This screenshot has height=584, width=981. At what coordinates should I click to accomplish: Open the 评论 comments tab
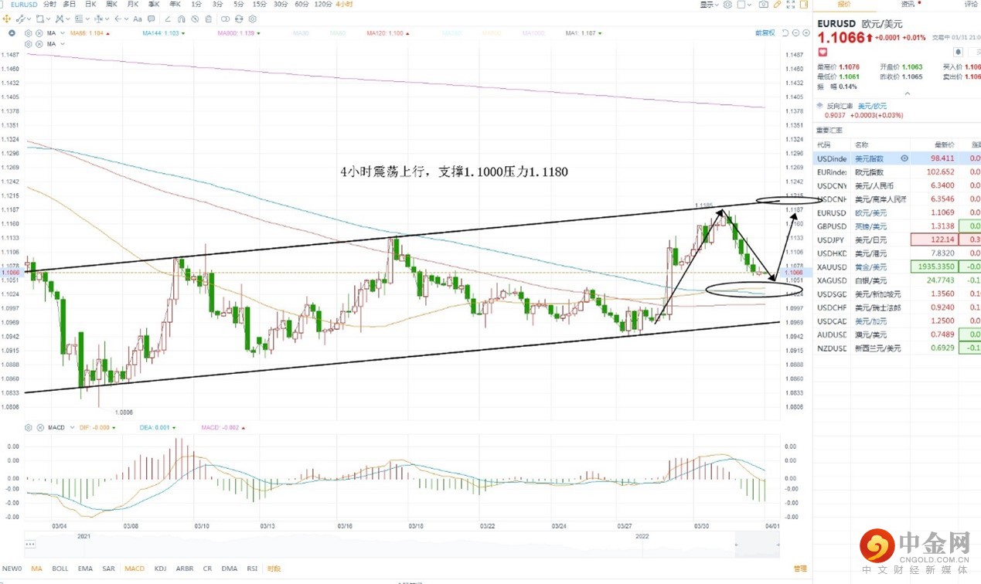(971, 4)
